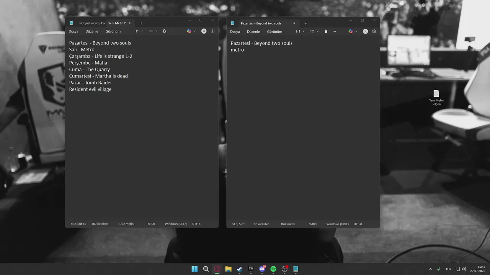Click 'UTF-8' encoding in right Notepad status bar
This screenshot has height=275, width=490.
click(358, 224)
